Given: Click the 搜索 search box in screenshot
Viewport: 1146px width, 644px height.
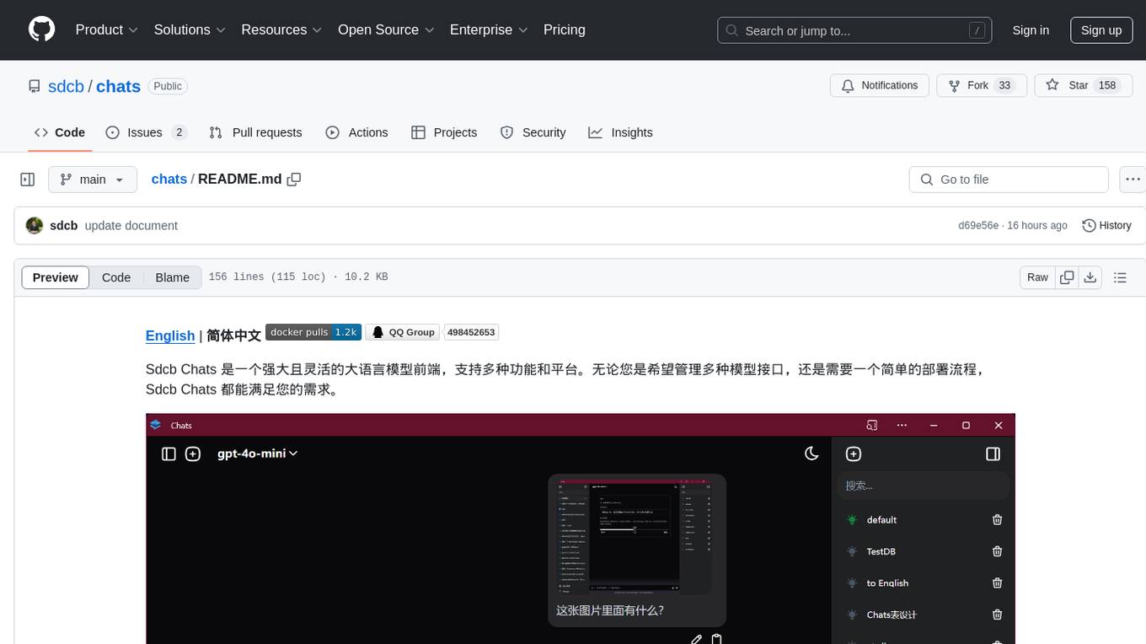Looking at the screenshot, I should 924,486.
